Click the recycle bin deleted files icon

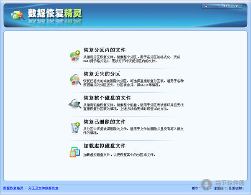(75, 128)
